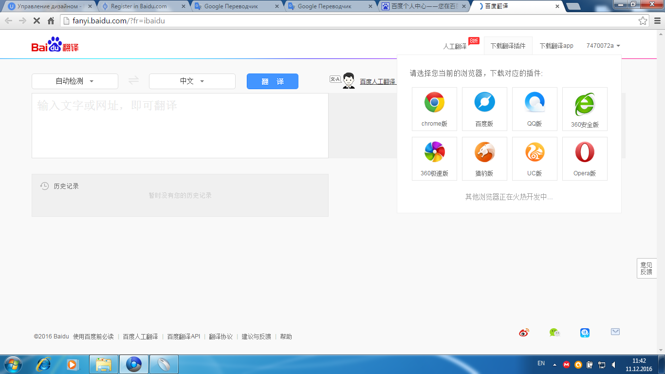
Task: Open the taskbar clock showing 11:42
Action: click(x=639, y=365)
